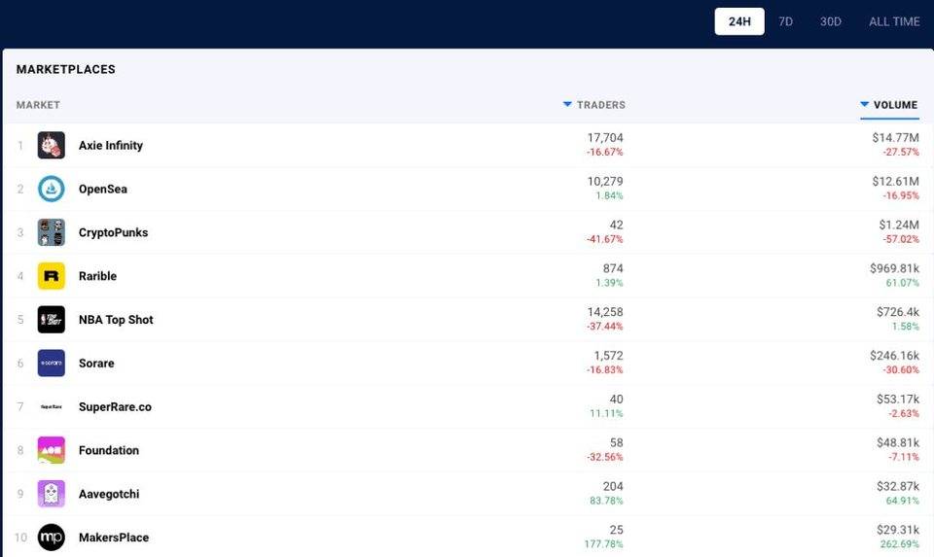Open the SuperRare.co marketplace link

(115, 406)
